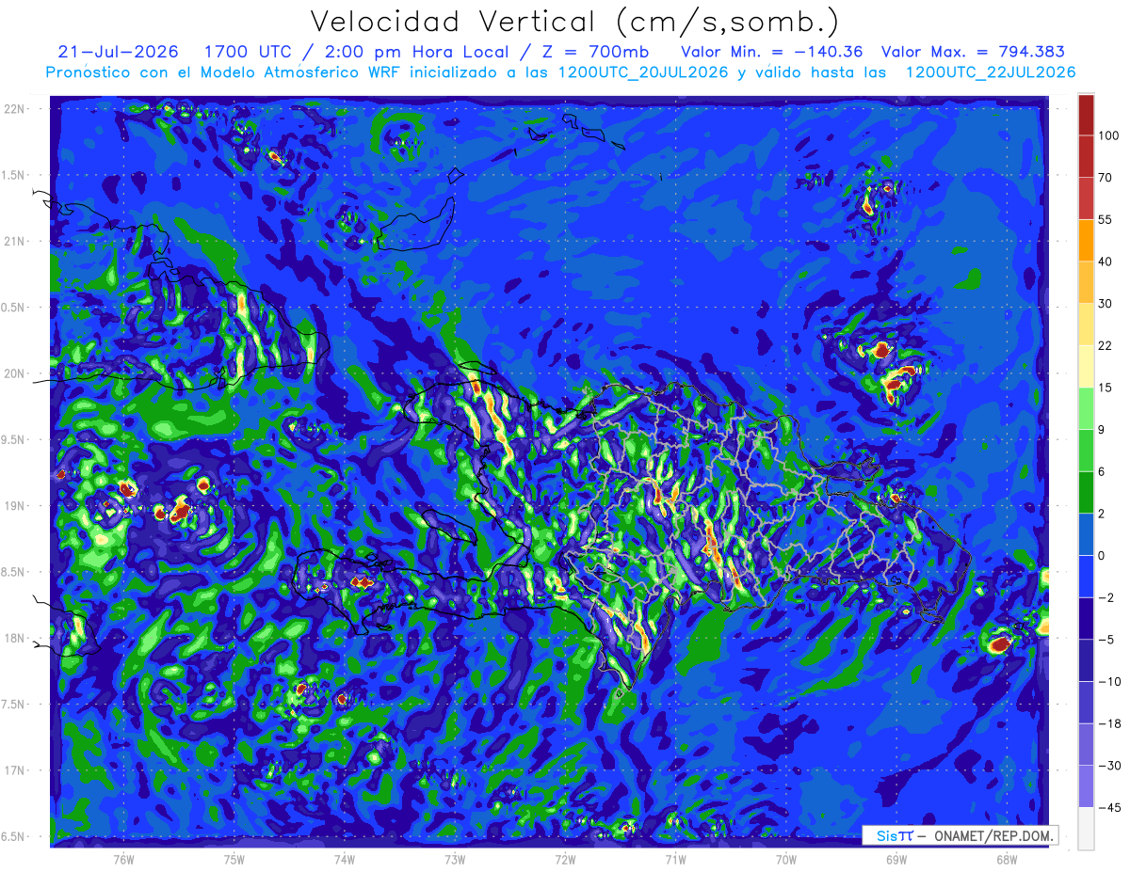Click the light green swatch between 9 and 15
The height and width of the screenshot is (872, 1130).
(1086, 408)
